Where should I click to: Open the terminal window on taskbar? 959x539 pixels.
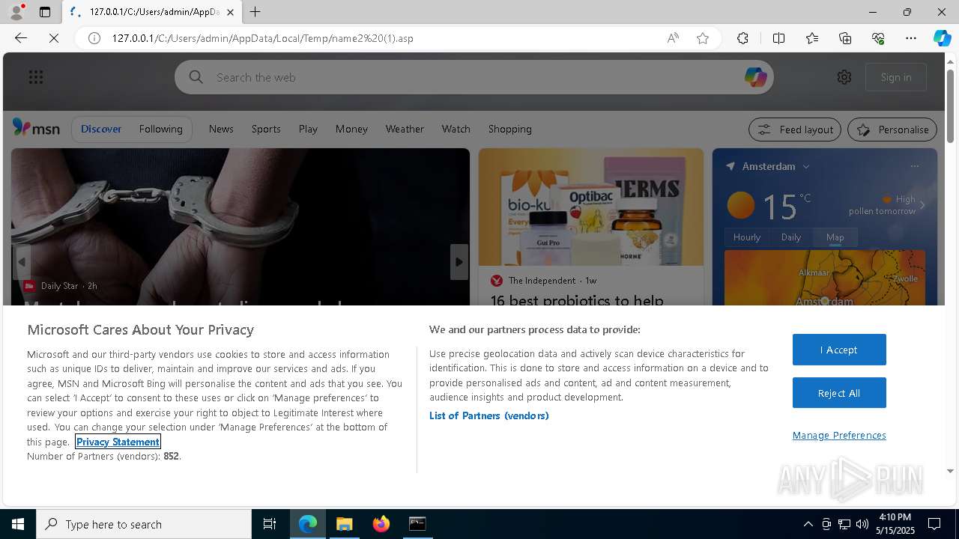coord(417,524)
